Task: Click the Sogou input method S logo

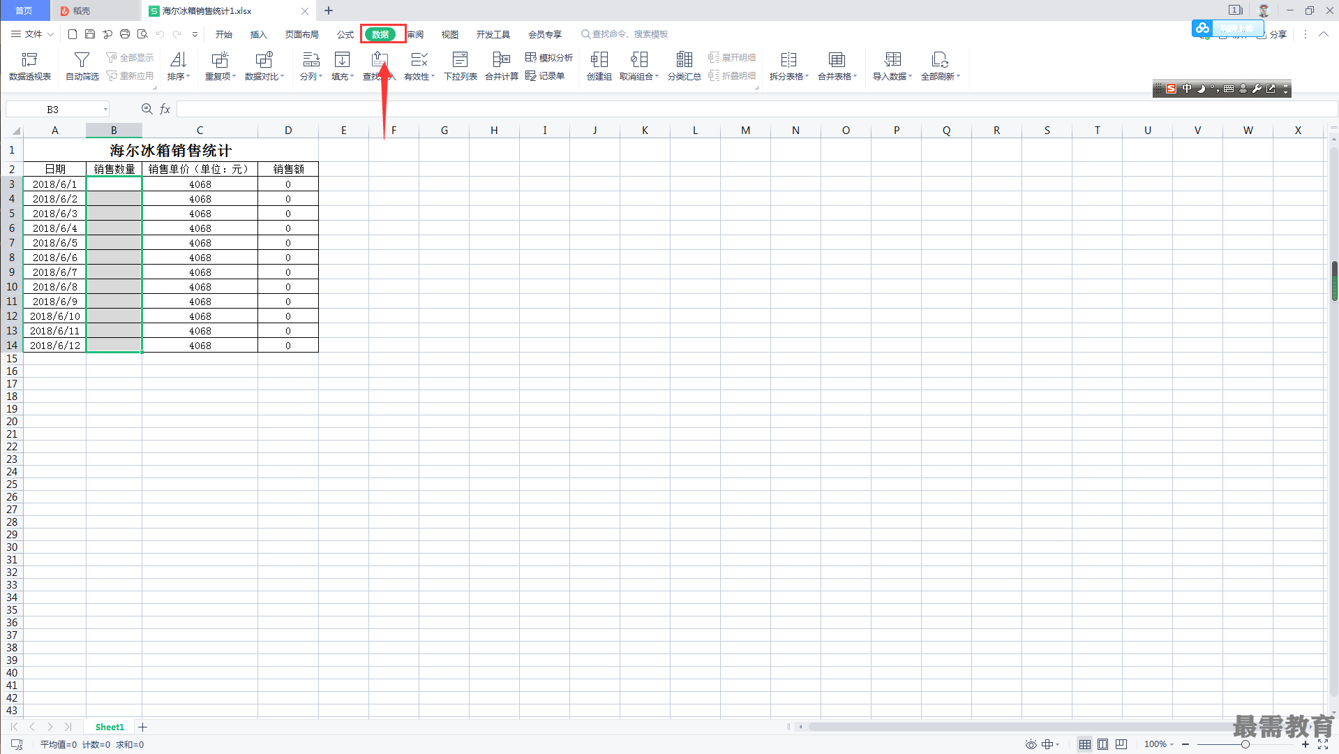Action: (1172, 89)
